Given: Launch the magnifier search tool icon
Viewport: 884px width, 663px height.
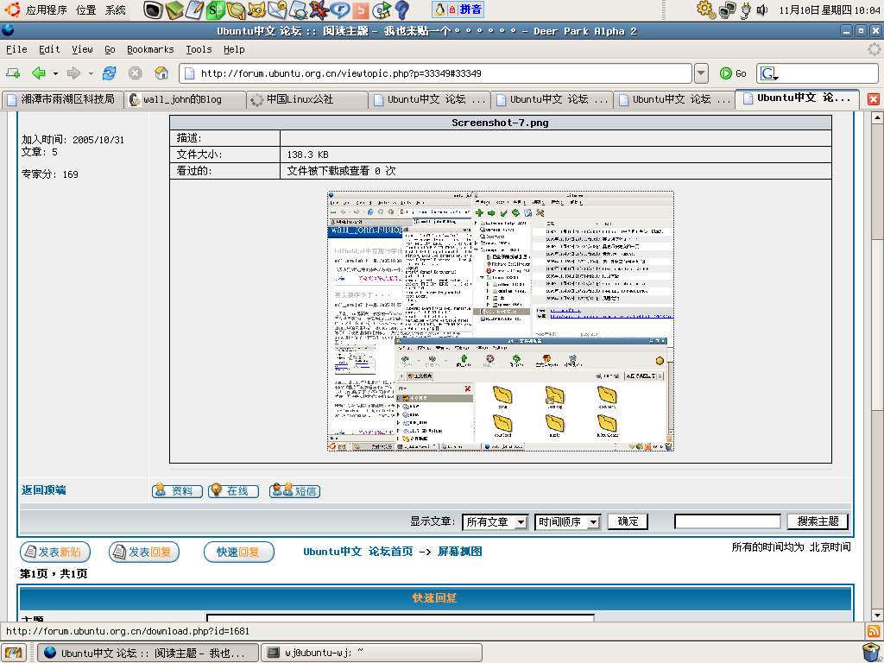Looking at the screenshot, I should point(236,9).
